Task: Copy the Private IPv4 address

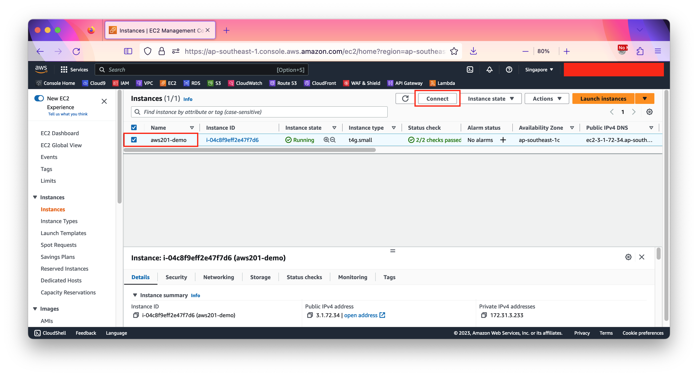Action: (484, 315)
